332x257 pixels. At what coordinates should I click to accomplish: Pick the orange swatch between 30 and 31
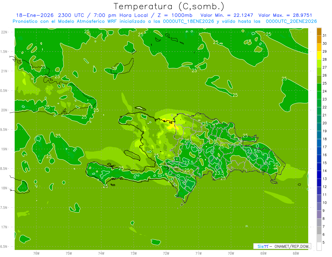(x=319, y=39)
